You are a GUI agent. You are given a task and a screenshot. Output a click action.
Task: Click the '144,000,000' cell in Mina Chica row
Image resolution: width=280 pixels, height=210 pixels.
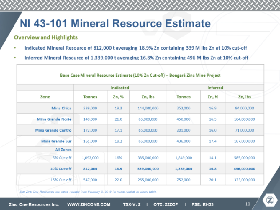pyautogui.click(x=148, y=108)
